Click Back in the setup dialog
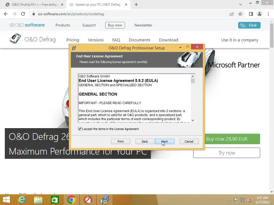 coord(145,141)
